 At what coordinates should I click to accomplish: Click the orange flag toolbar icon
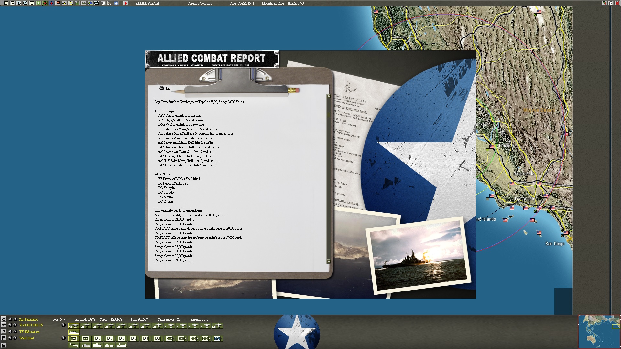pos(58,3)
